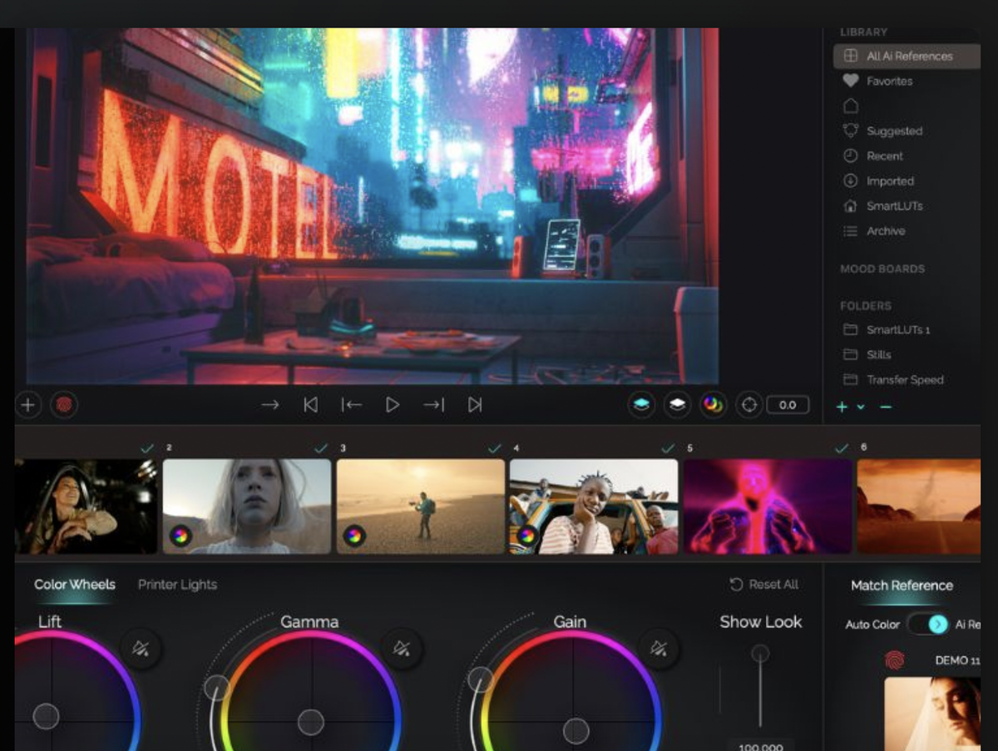Screen dimensions: 998x751
Task: Click the red fingerprint button below the preview
Action: (x=63, y=405)
